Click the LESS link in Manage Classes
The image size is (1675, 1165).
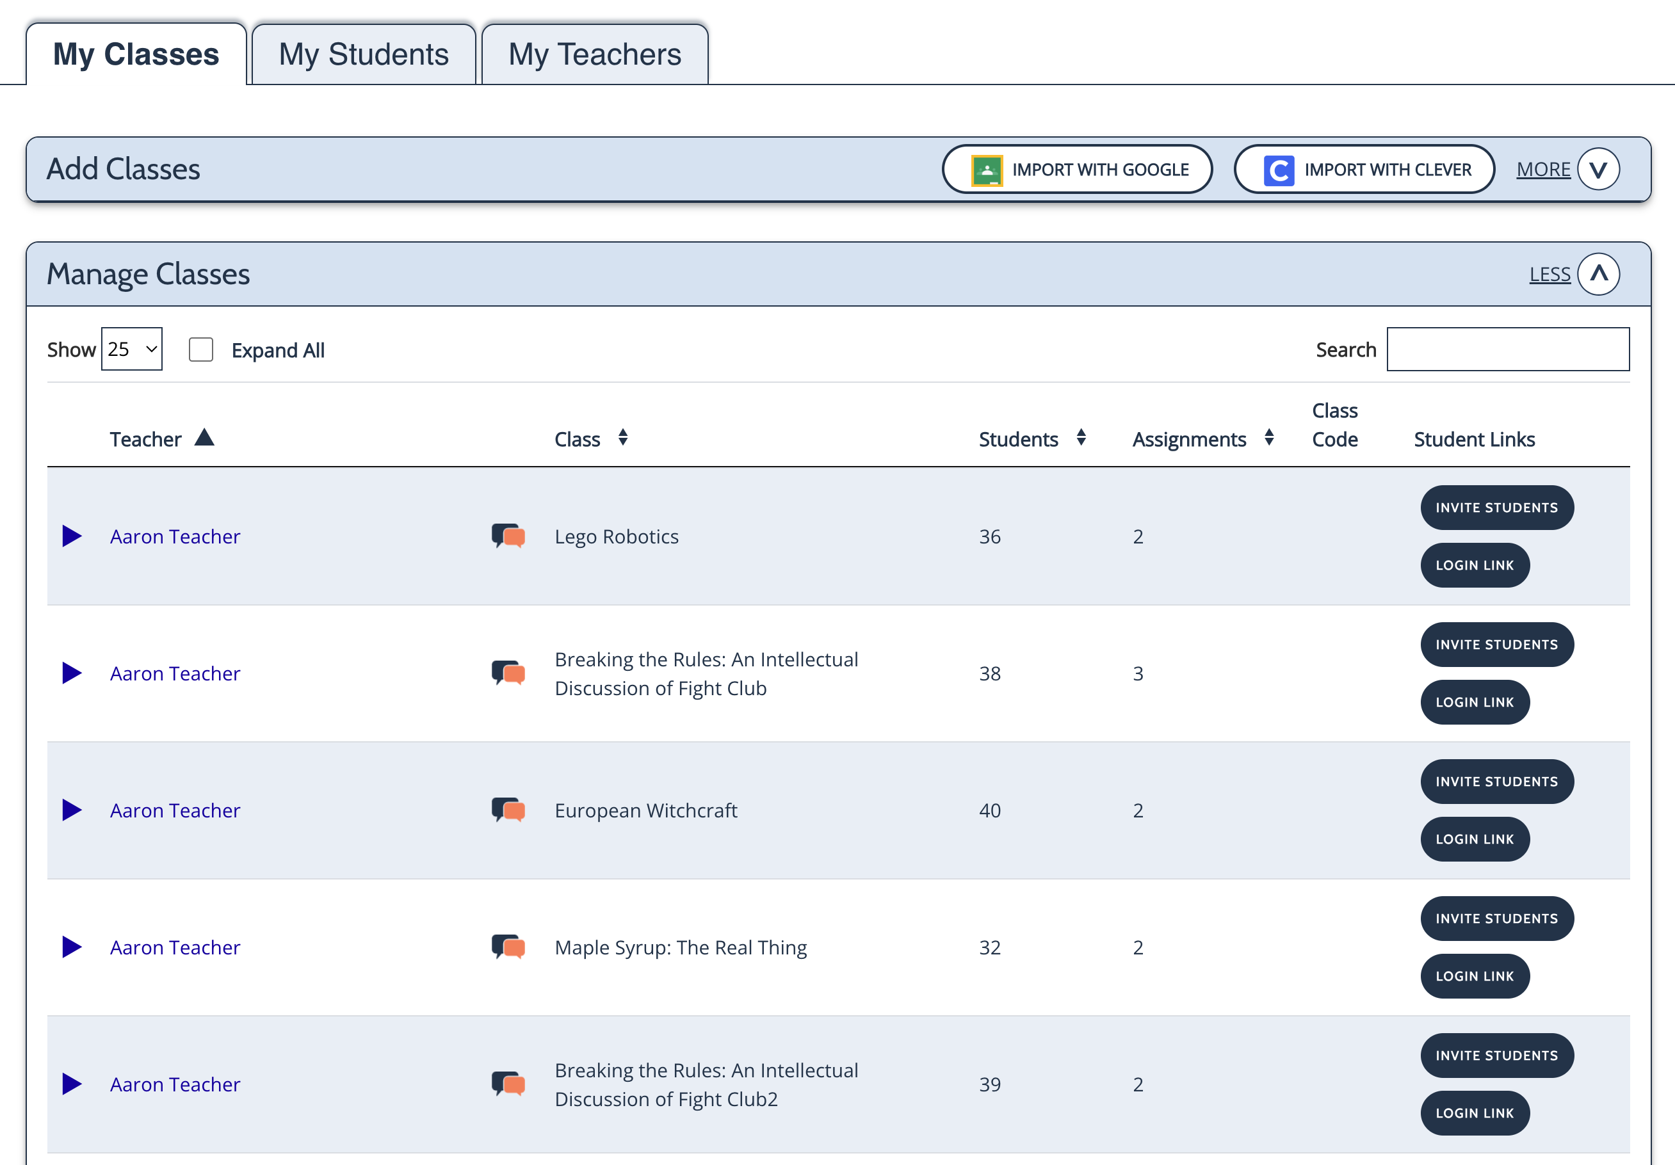(1550, 275)
